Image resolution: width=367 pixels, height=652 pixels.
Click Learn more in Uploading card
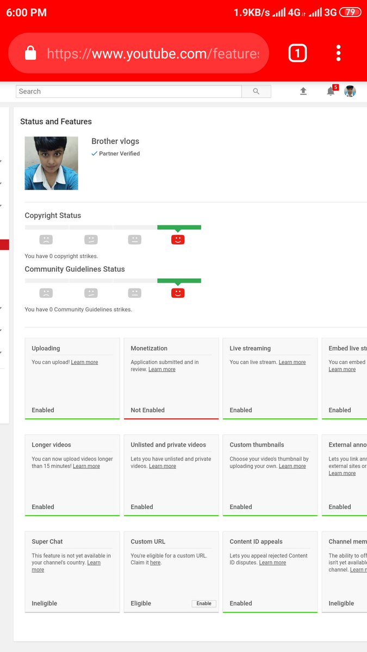click(84, 362)
